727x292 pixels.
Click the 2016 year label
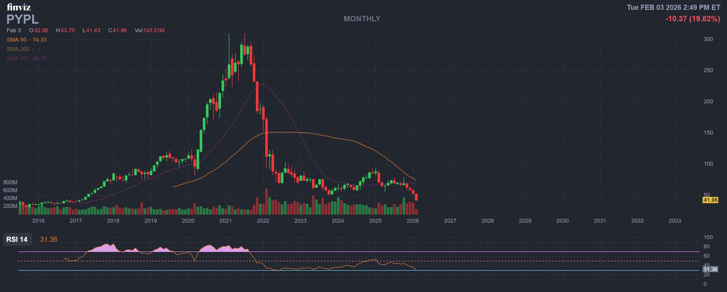pos(38,221)
